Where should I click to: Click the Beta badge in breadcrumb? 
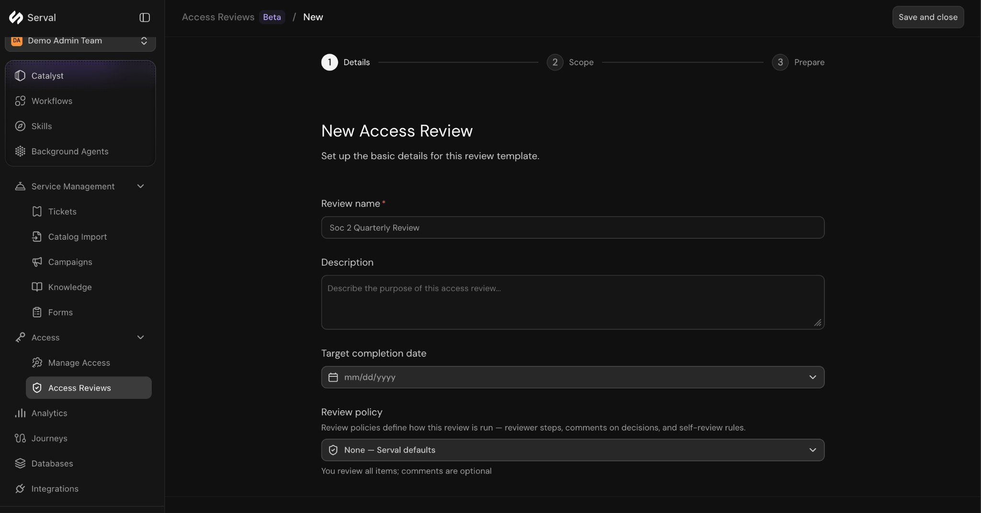pos(272,17)
